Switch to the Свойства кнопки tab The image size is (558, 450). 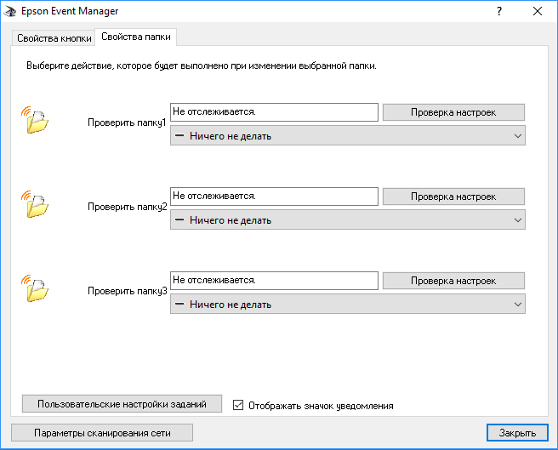tap(54, 38)
